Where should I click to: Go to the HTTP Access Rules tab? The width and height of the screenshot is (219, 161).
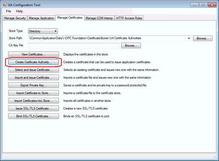click(x=129, y=18)
